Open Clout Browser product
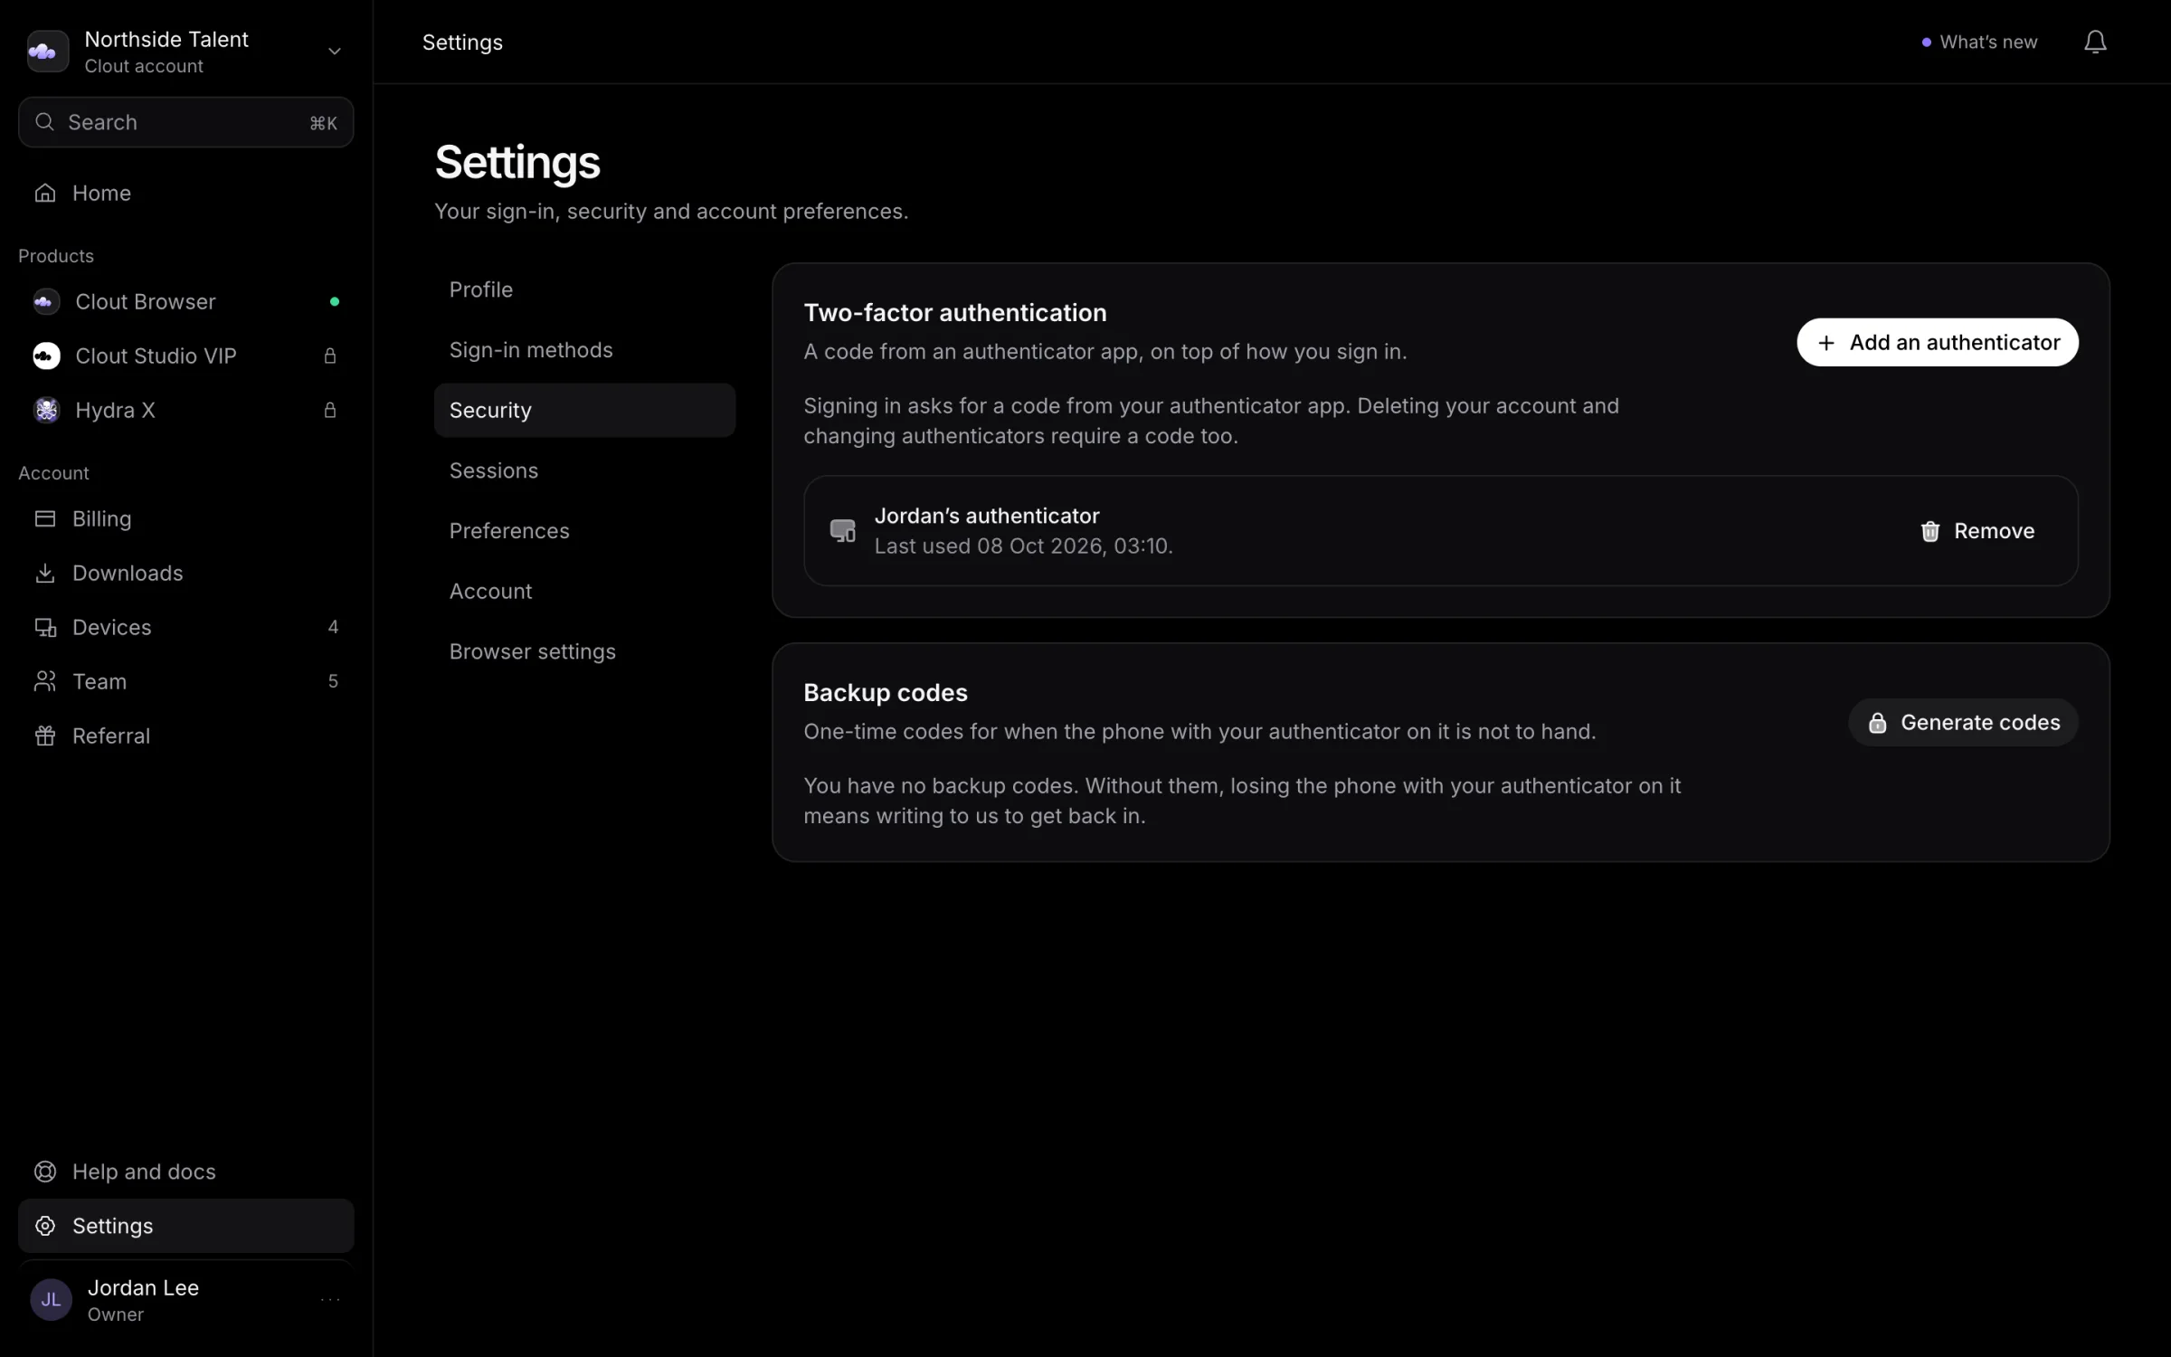2171x1357 pixels. tap(185, 301)
